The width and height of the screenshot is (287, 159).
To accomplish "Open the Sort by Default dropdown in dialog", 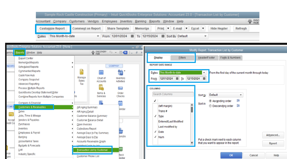I will tap(241, 95).
